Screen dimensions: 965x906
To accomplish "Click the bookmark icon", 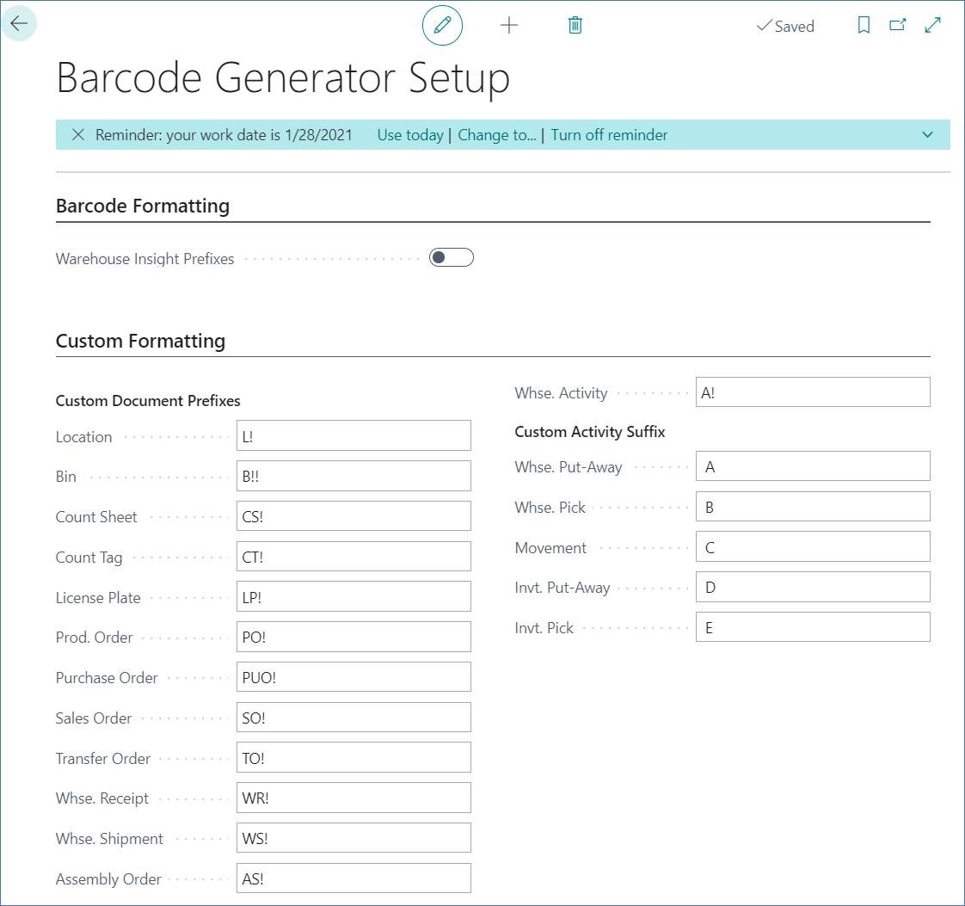I will pyautogui.click(x=864, y=25).
